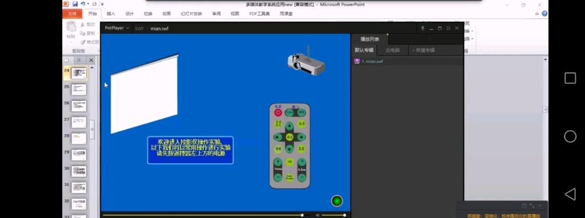Click the green round indicator button in the player
This screenshot has width=585, height=218.
tap(337, 201)
